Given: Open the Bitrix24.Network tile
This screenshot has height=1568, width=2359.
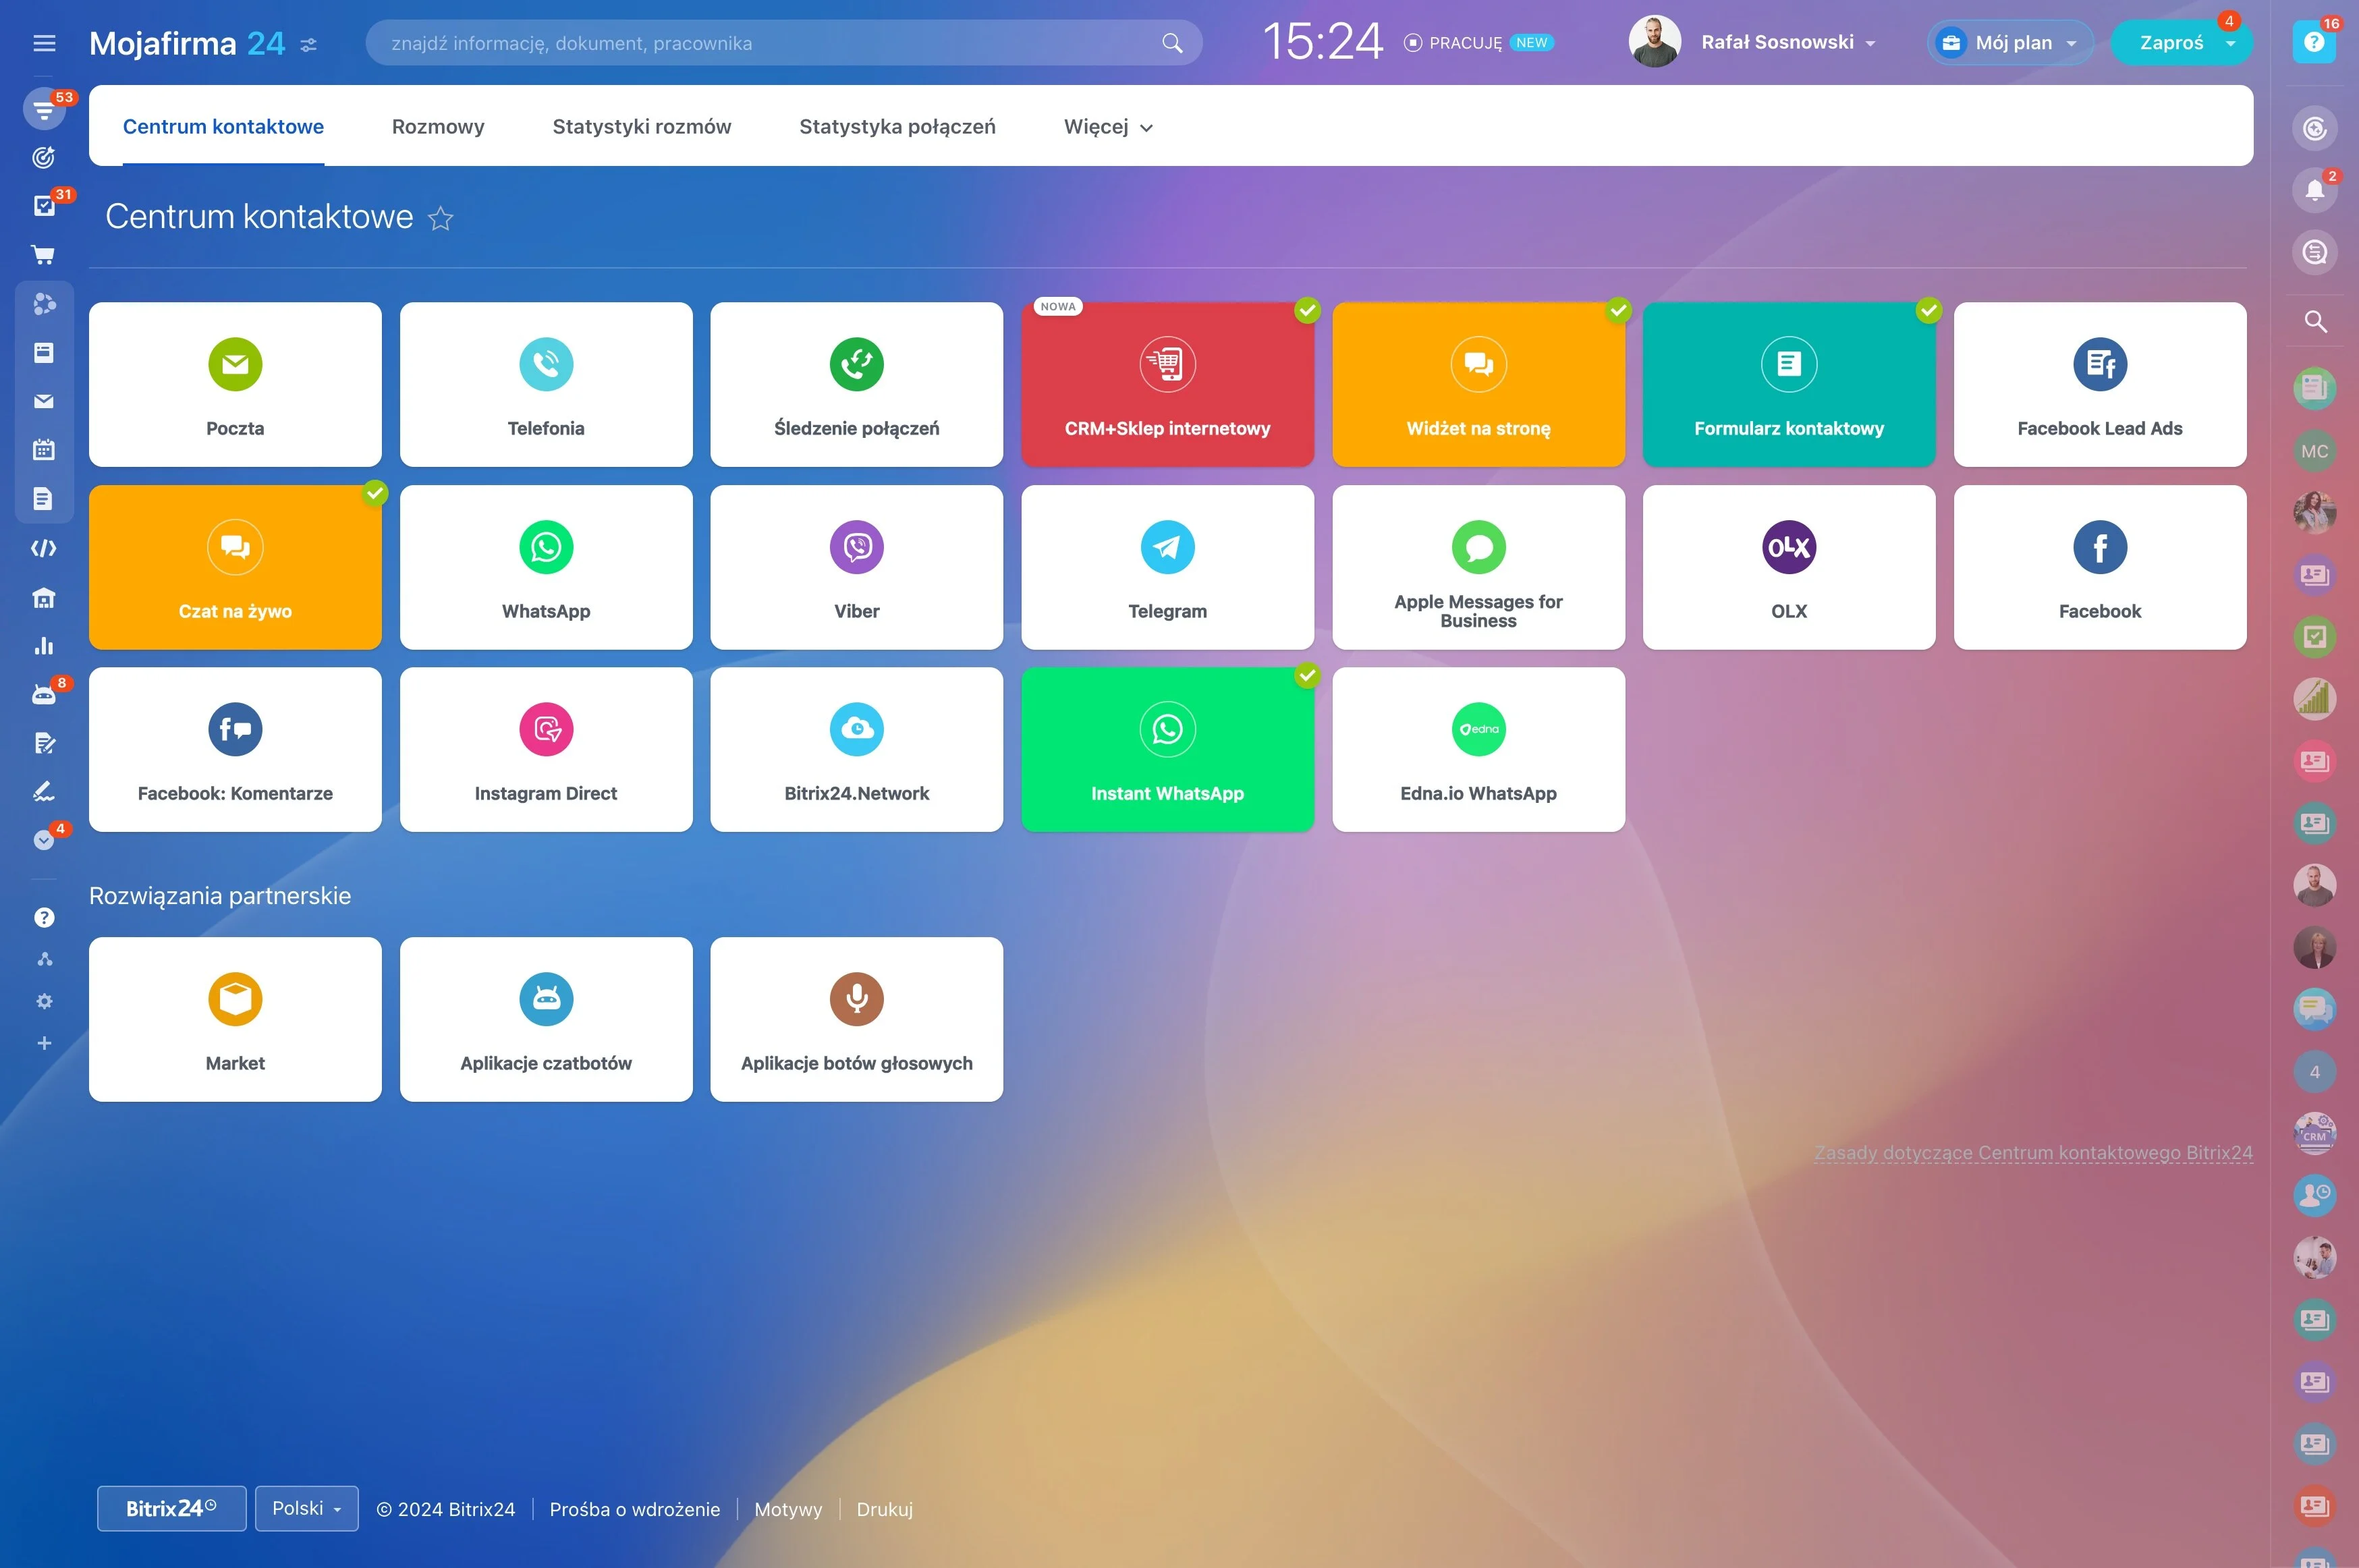Looking at the screenshot, I should tap(856, 749).
